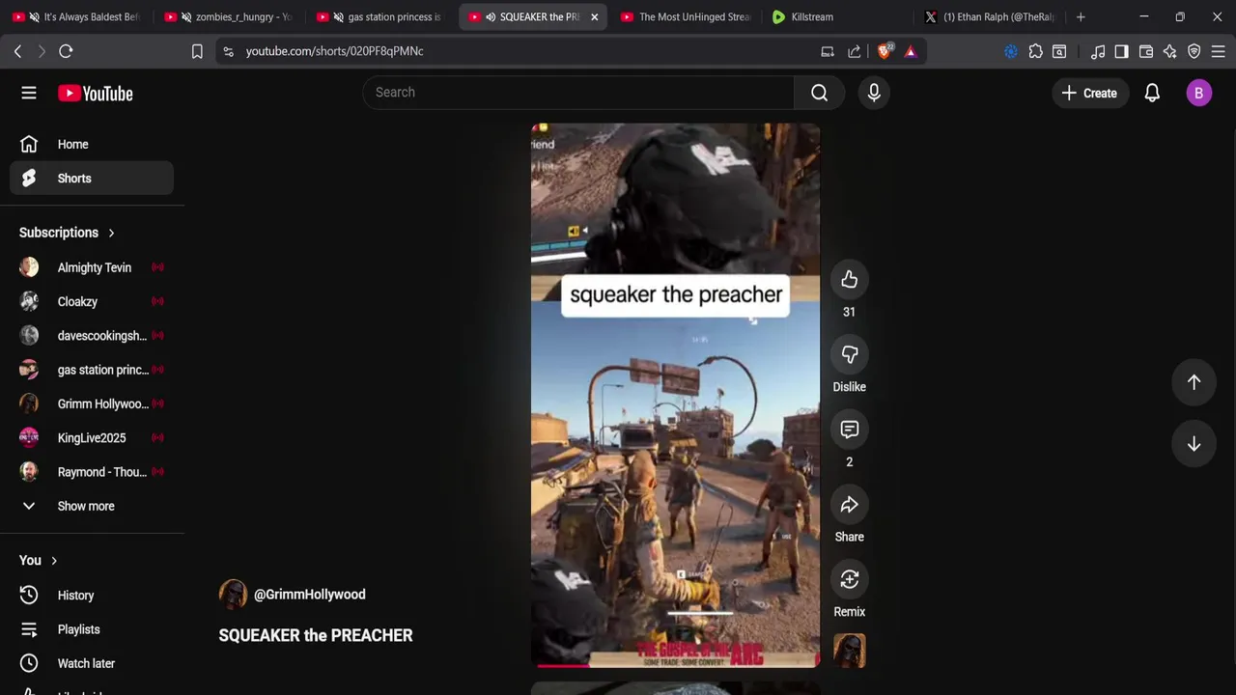Mute the SQUEAKER the PREACHER tab audio

(x=491, y=16)
